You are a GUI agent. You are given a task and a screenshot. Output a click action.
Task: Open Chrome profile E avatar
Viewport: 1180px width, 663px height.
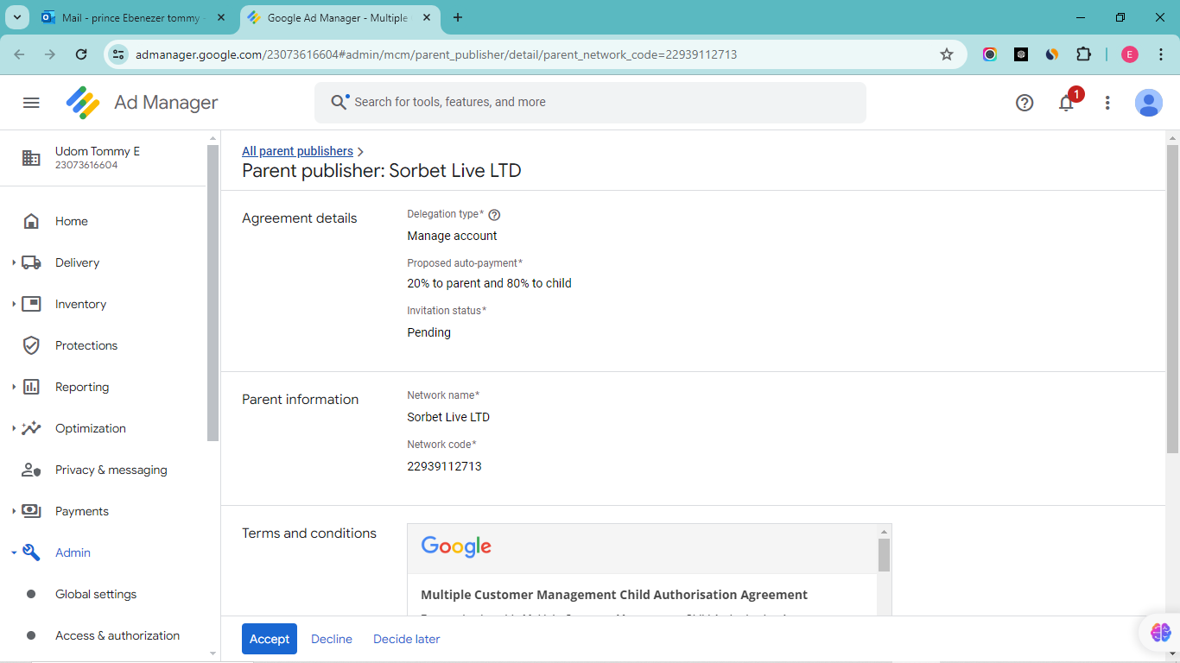pyautogui.click(x=1130, y=54)
